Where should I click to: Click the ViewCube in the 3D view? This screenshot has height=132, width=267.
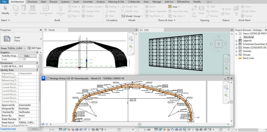pyautogui.click(x=219, y=43)
